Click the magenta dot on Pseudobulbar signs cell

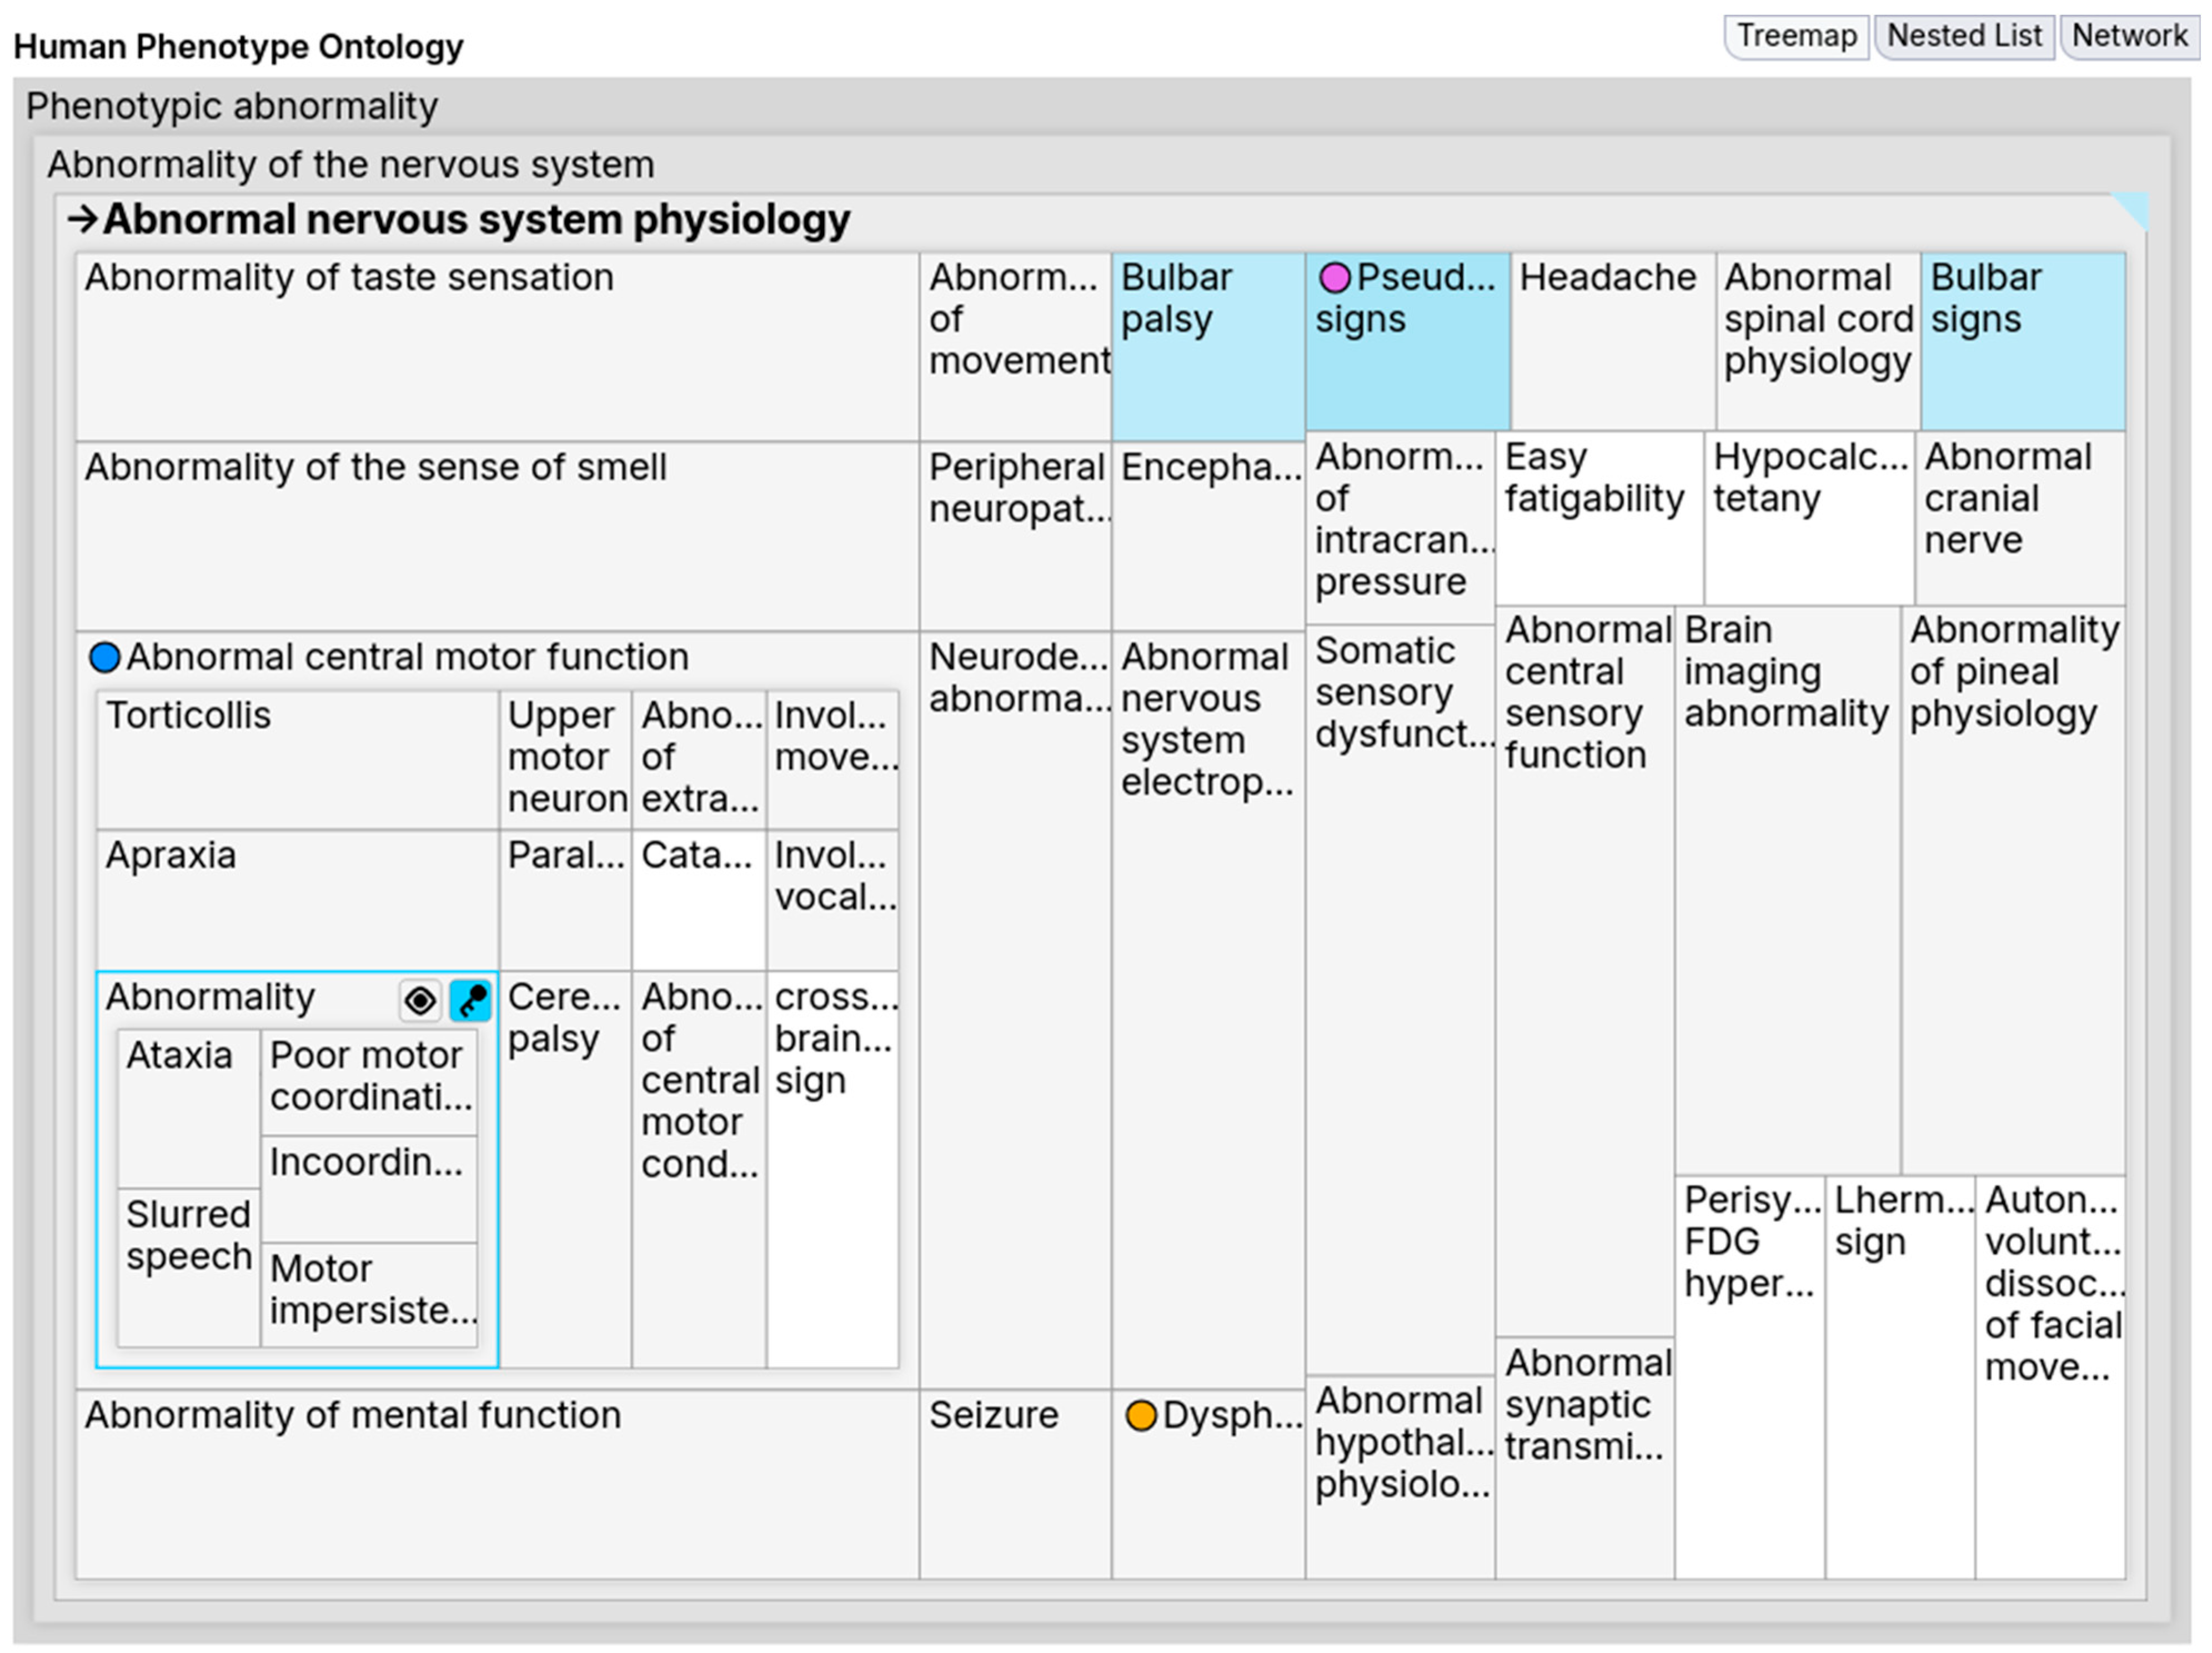(1334, 278)
